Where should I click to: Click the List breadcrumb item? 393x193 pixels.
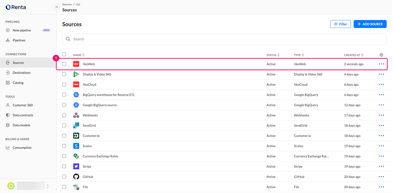(78, 4)
